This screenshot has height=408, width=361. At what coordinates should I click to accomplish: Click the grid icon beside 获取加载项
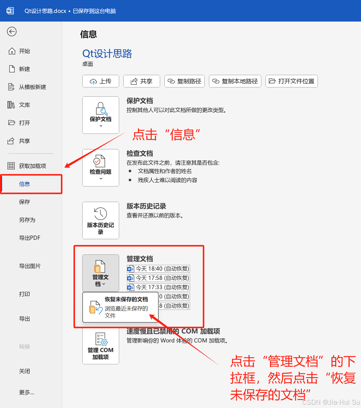(x=11, y=166)
